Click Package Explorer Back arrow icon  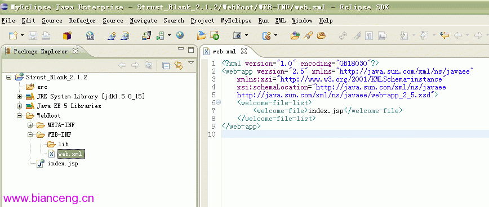click(x=122, y=65)
